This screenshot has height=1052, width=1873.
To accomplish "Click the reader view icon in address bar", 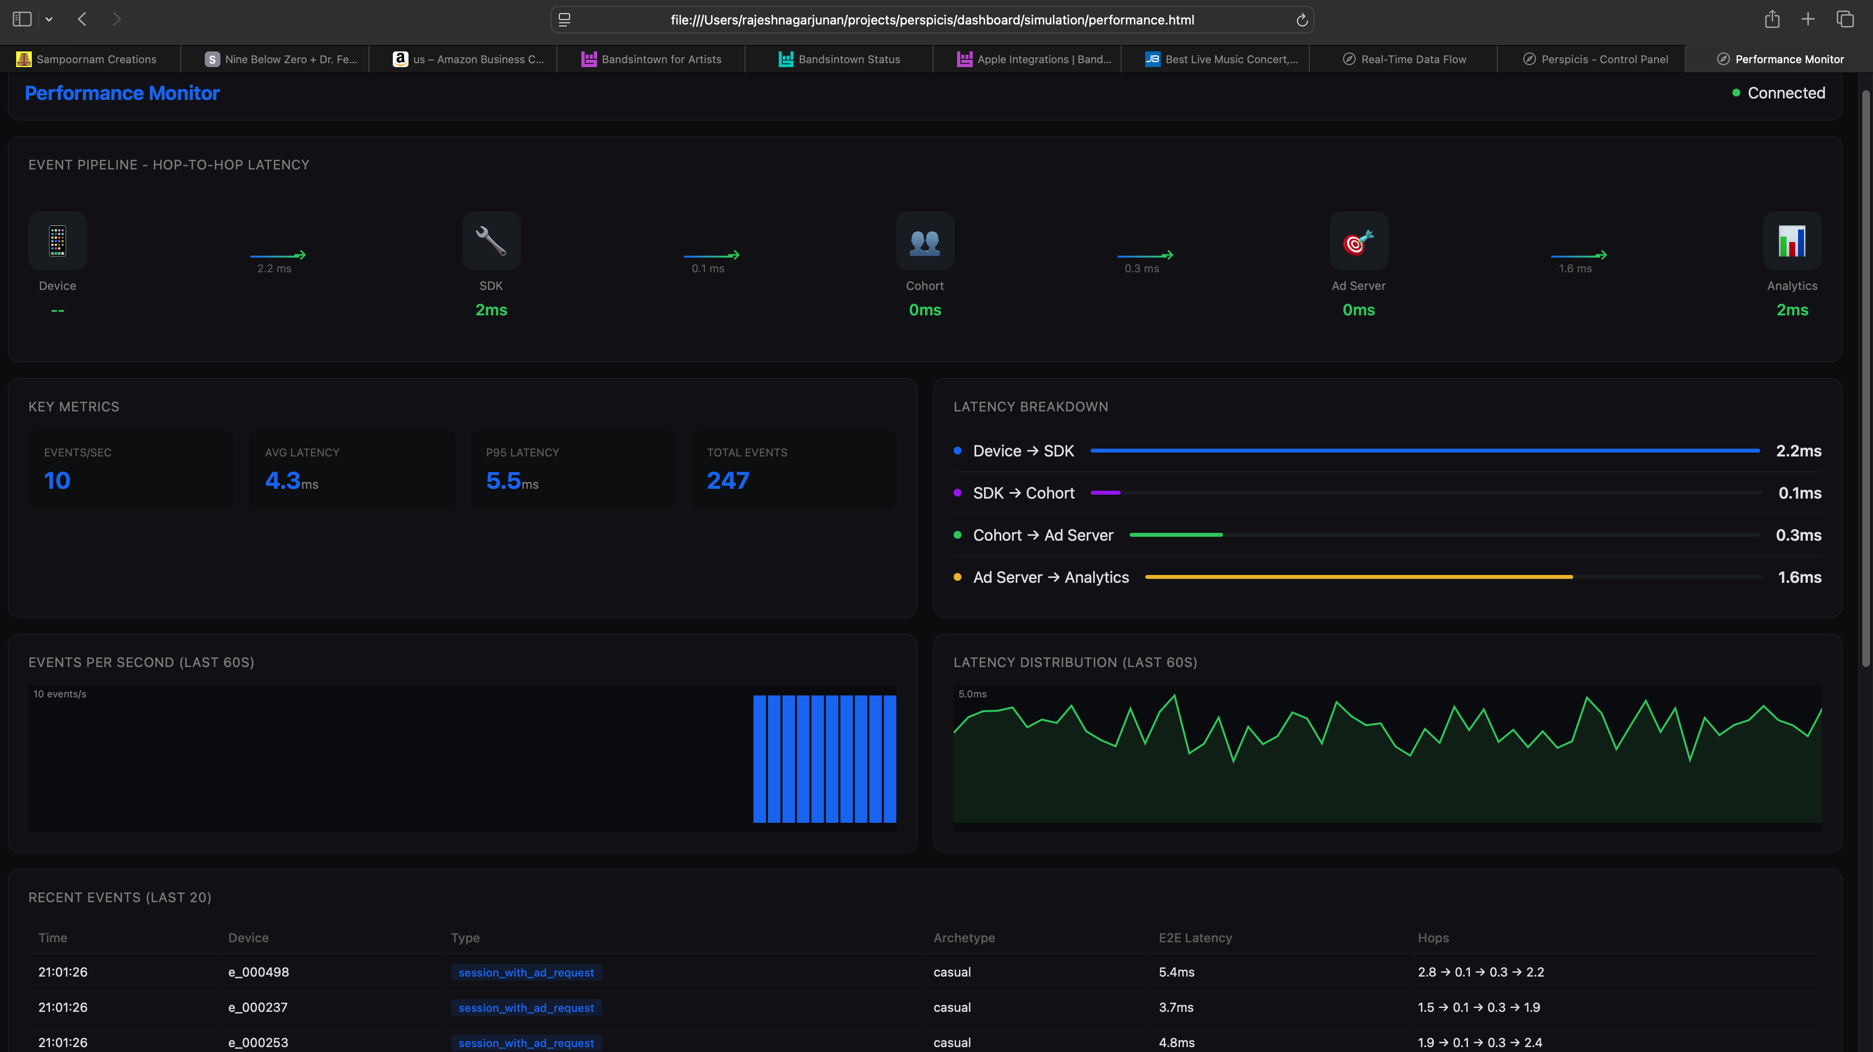I will [x=563, y=20].
